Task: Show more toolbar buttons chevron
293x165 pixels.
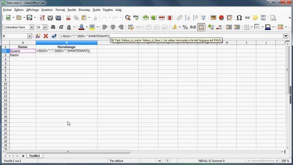Action: 290,17
